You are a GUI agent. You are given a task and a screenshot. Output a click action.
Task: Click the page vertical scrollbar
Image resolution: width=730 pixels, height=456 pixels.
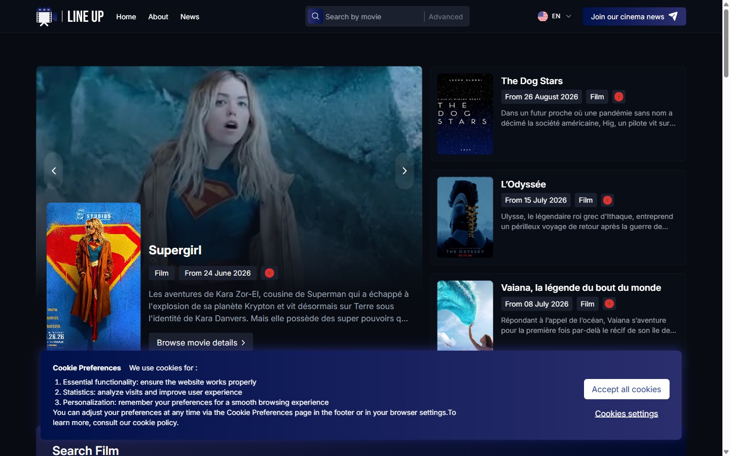[x=726, y=43]
